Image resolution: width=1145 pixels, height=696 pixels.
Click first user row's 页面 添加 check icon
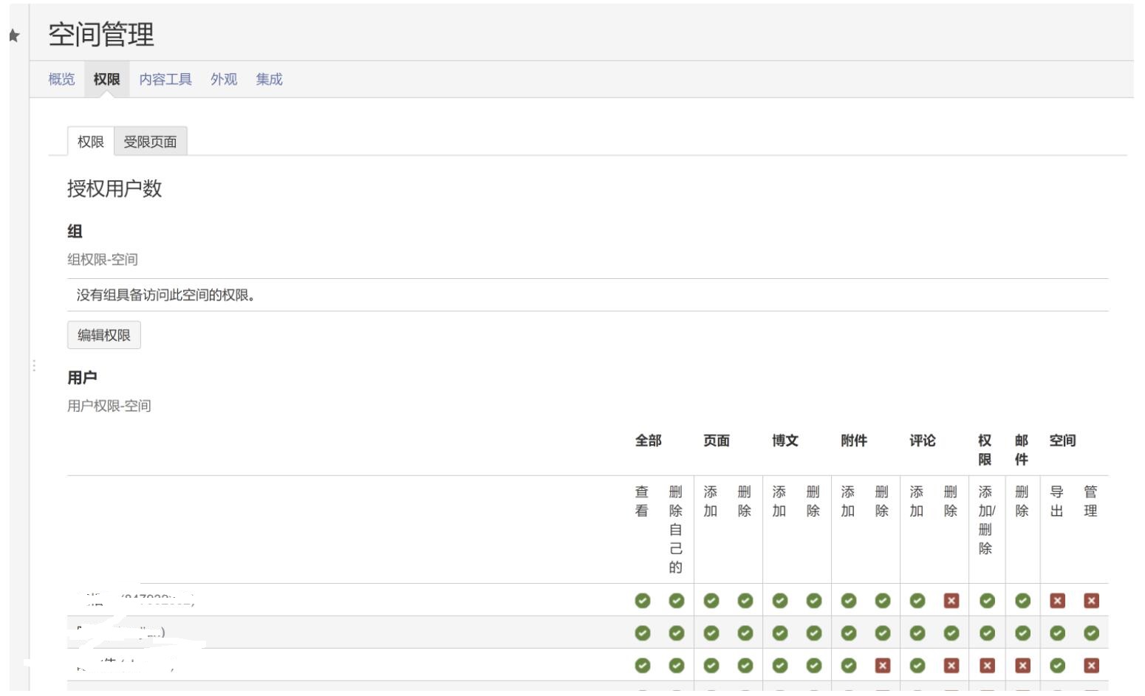click(711, 601)
